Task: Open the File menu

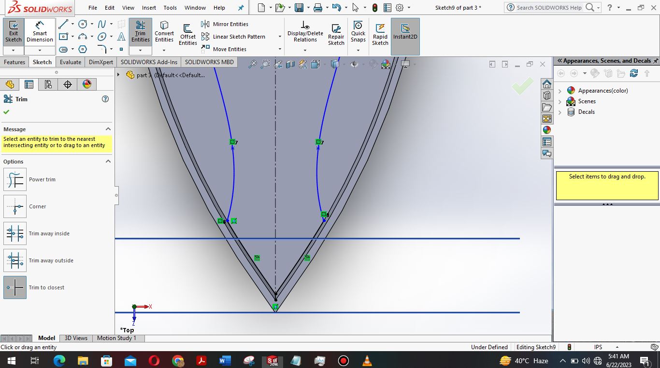Action: [x=93, y=8]
